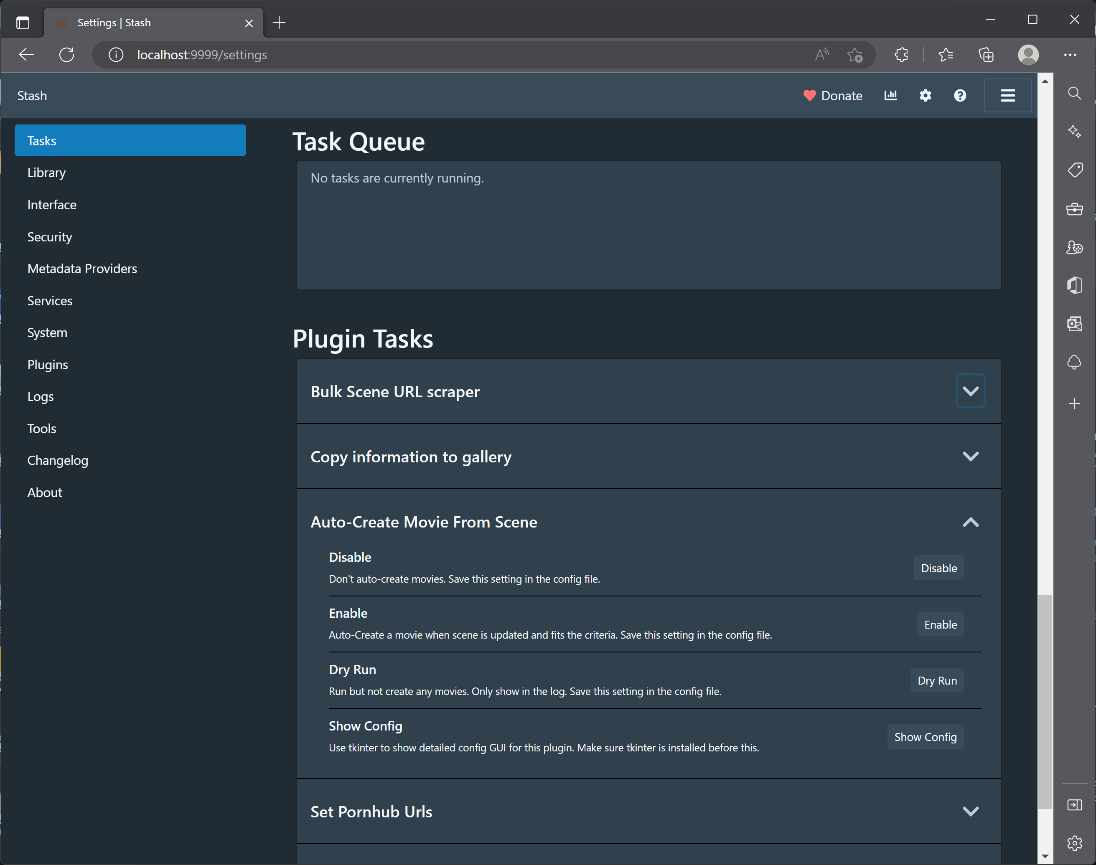The height and width of the screenshot is (865, 1096).
Task: Add this page to favorites star
Action: pyautogui.click(x=855, y=55)
